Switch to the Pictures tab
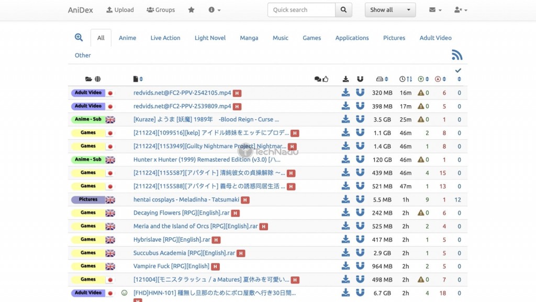Image resolution: width=536 pixels, height=302 pixels. (x=394, y=38)
